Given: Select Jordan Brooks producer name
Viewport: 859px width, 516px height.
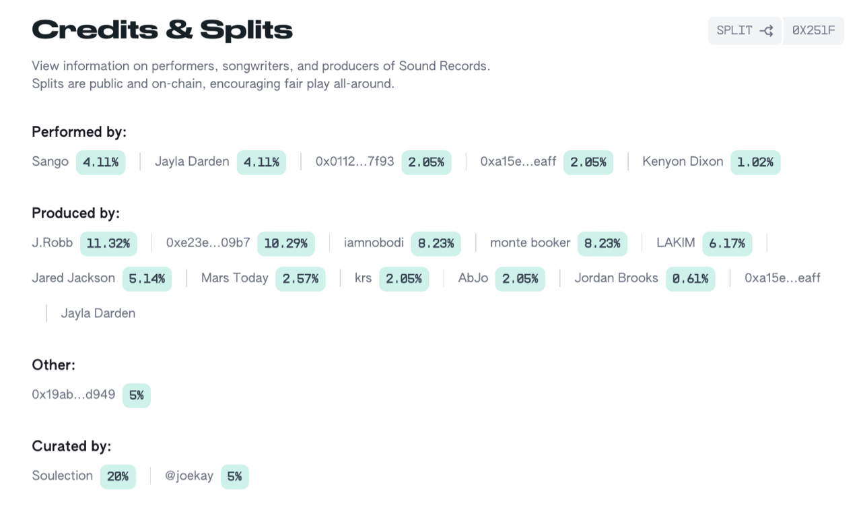Looking at the screenshot, I should (616, 278).
